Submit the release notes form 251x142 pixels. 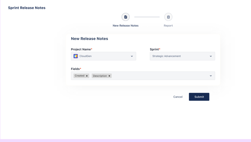(x=199, y=97)
